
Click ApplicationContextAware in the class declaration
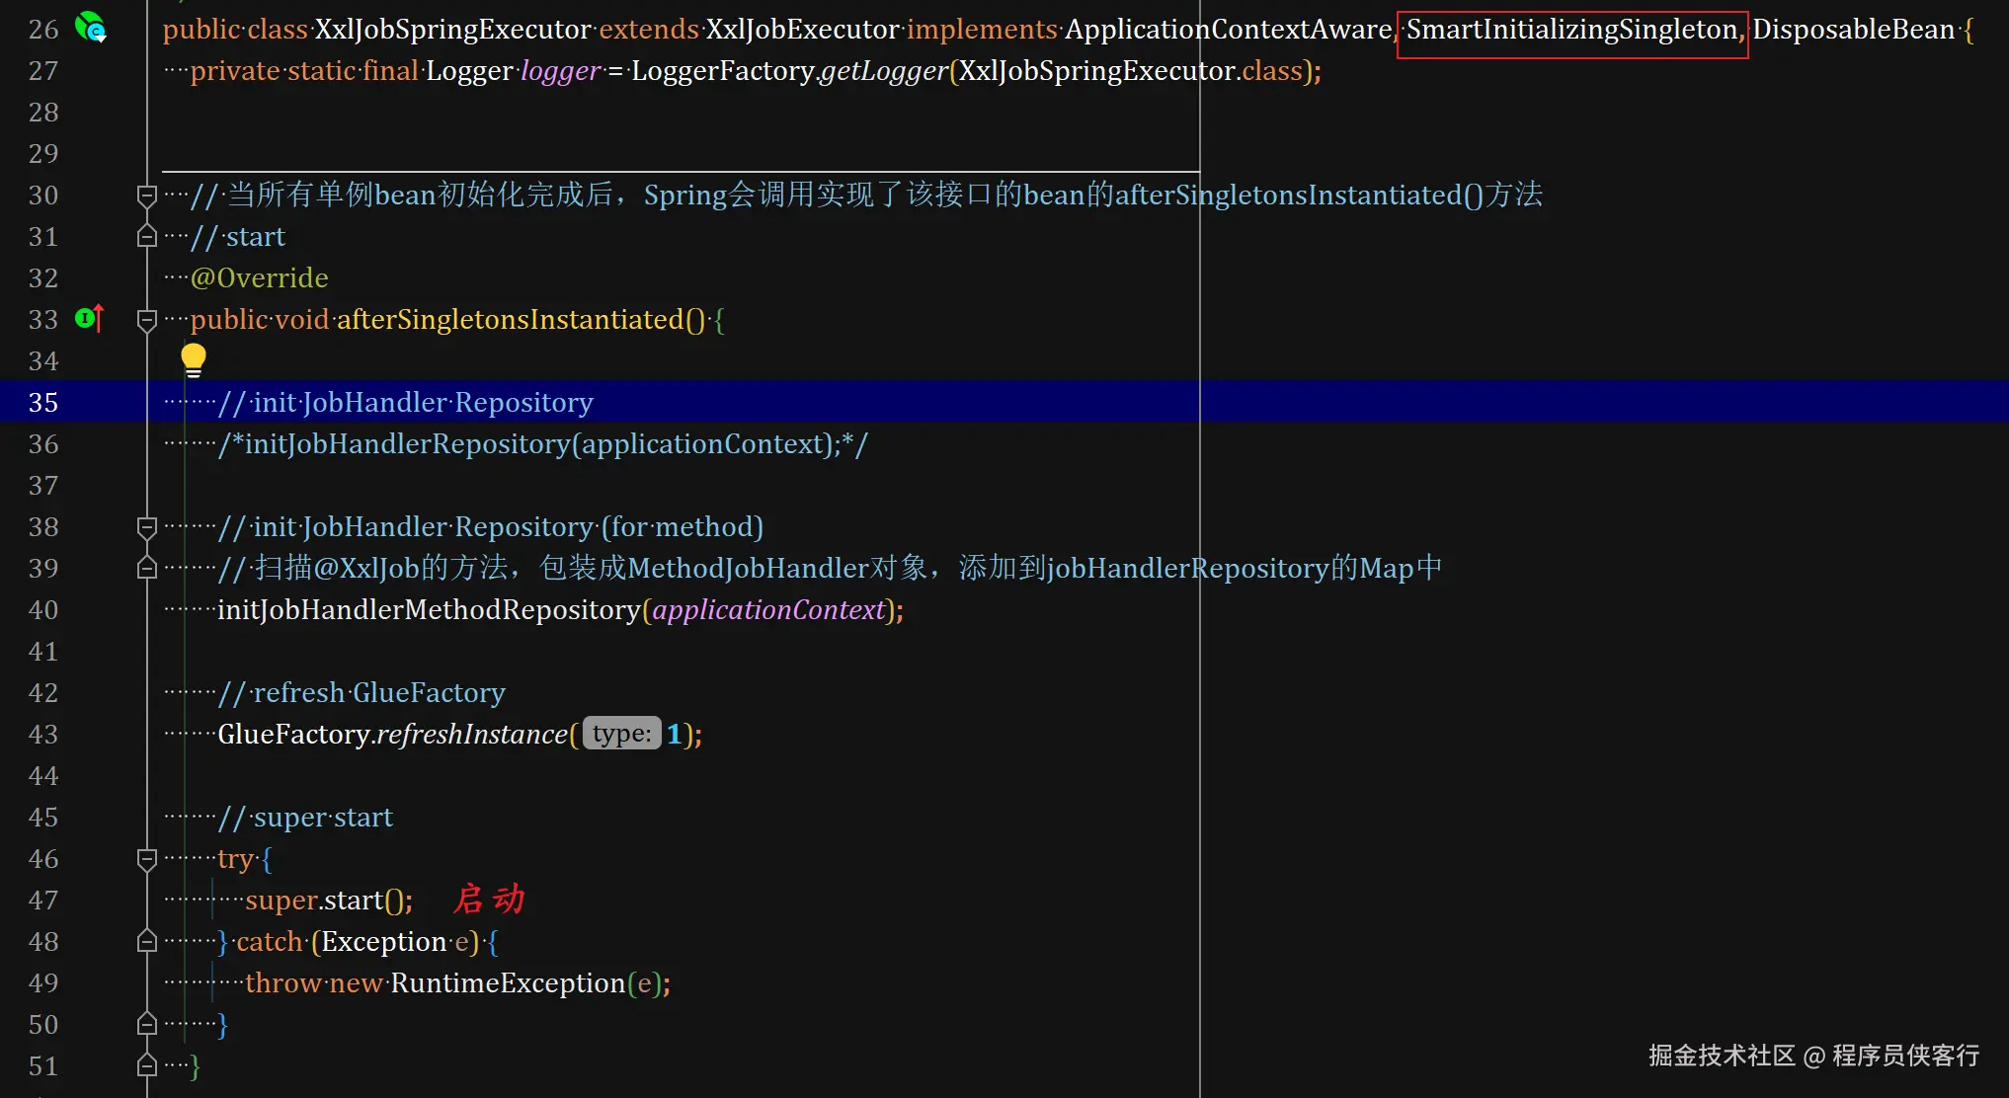(1228, 30)
